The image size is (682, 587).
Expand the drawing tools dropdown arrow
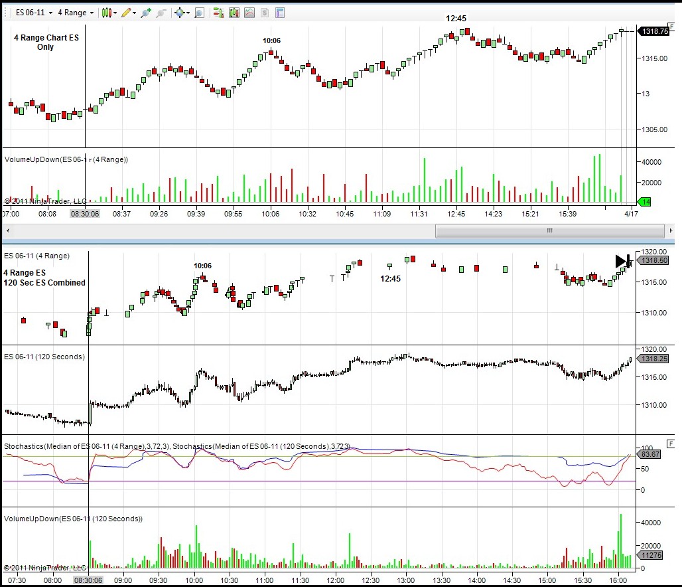135,13
